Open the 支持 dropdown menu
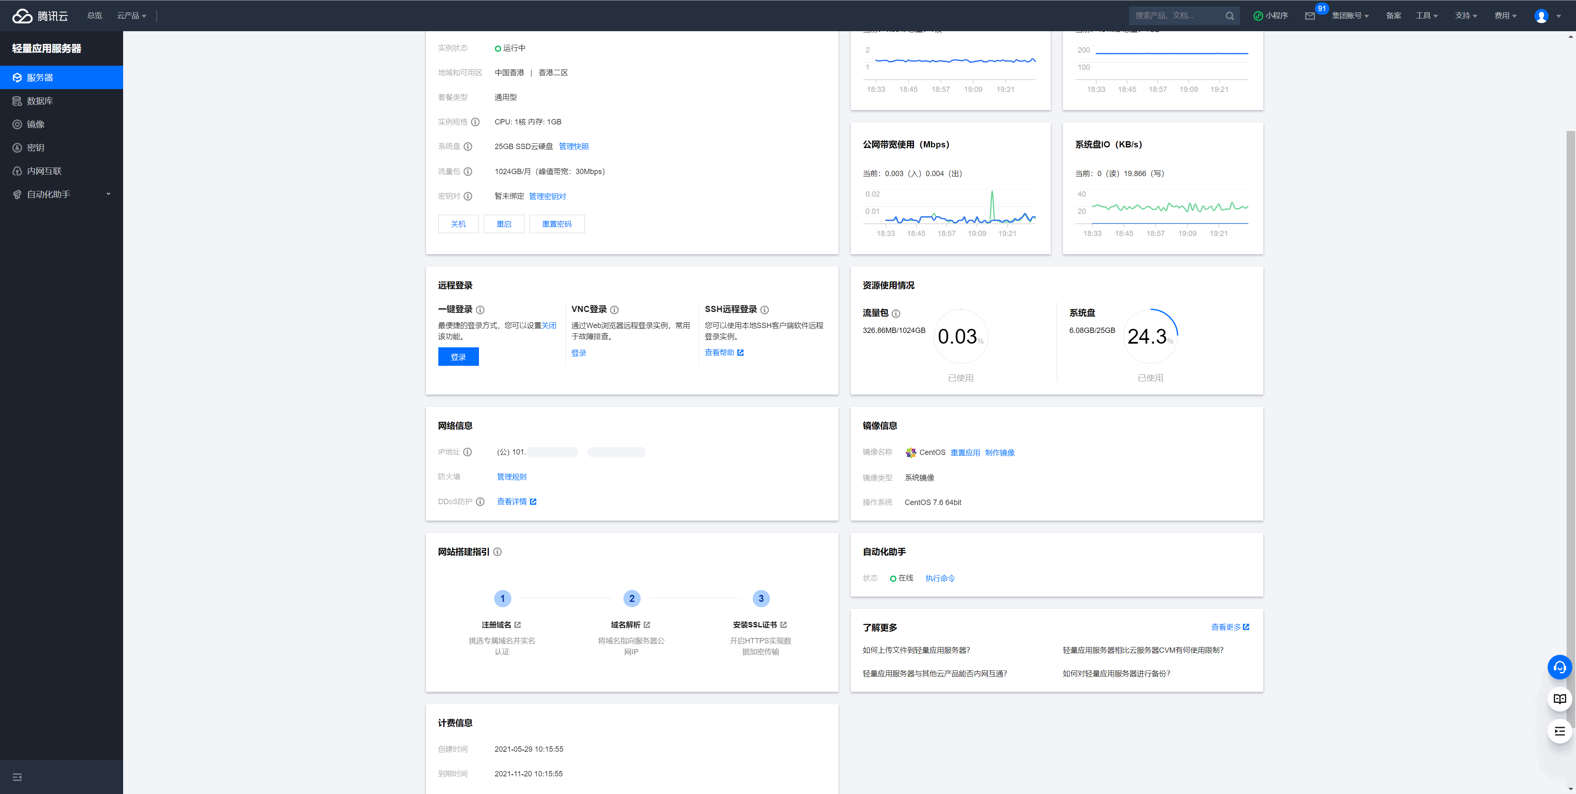1576x794 pixels. coord(1466,16)
